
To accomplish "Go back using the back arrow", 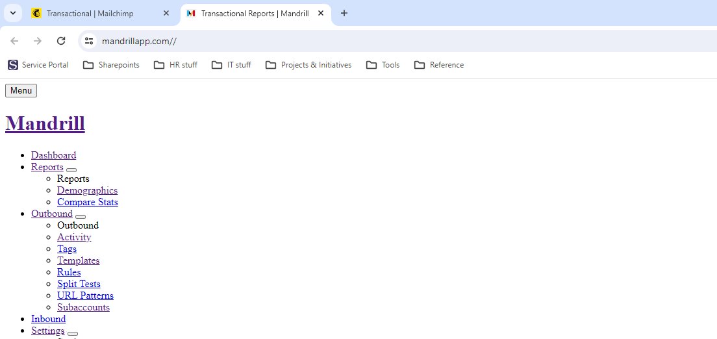I will (14, 41).
